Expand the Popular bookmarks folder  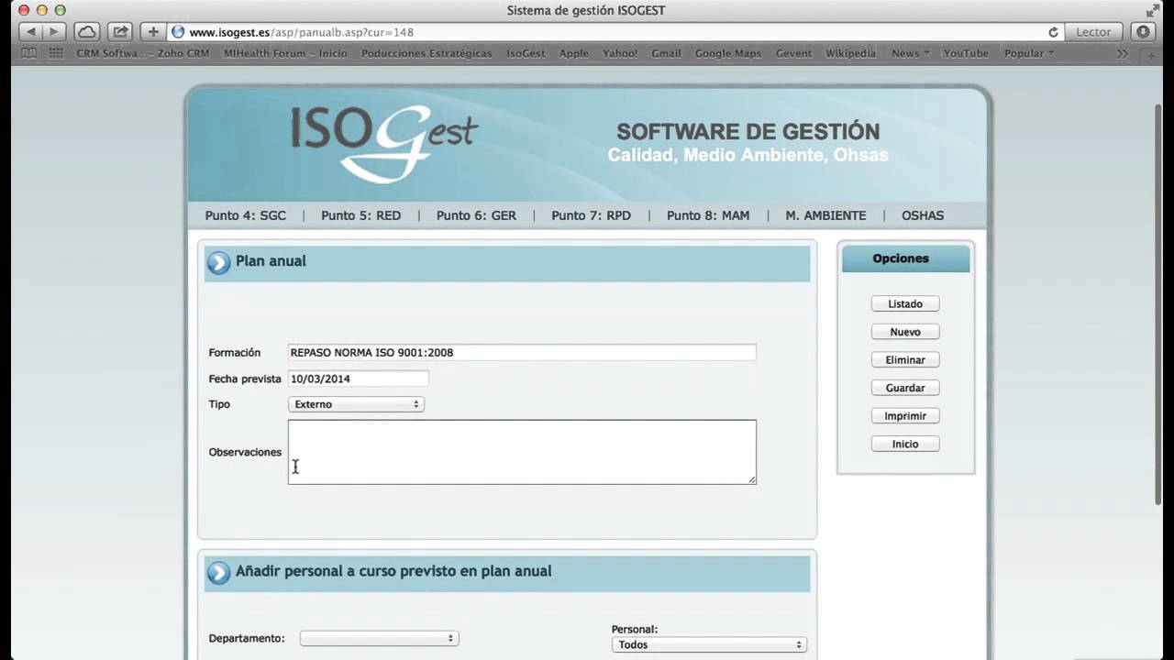[1028, 53]
